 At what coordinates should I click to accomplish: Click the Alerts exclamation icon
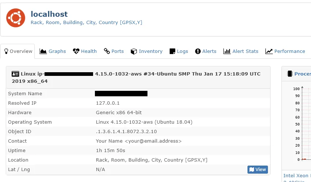pyautogui.click(x=198, y=51)
